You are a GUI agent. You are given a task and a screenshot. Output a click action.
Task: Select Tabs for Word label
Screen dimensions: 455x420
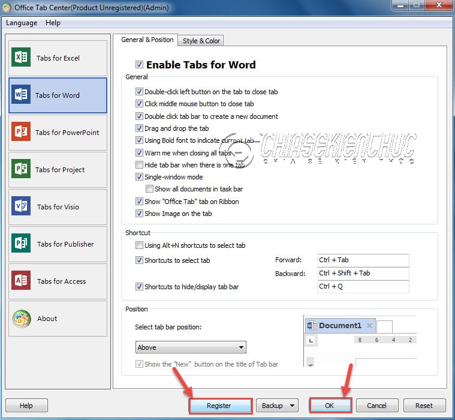[x=58, y=95]
